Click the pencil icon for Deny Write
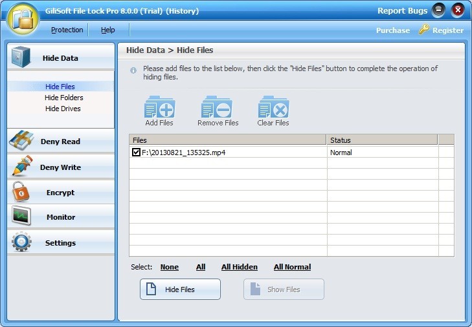This screenshot has height=327, width=472. point(22,165)
